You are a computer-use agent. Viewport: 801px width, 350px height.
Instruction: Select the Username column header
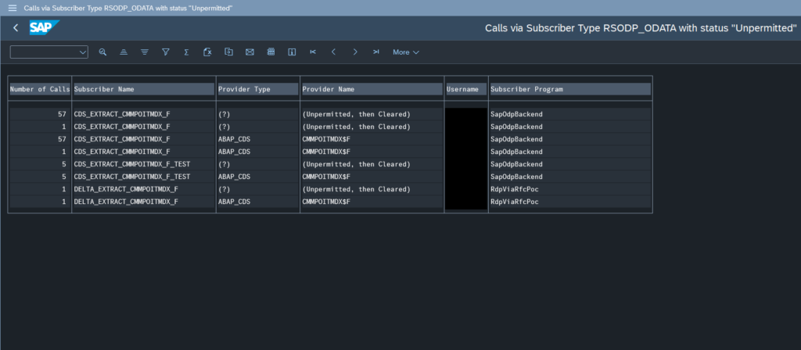click(x=466, y=89)
